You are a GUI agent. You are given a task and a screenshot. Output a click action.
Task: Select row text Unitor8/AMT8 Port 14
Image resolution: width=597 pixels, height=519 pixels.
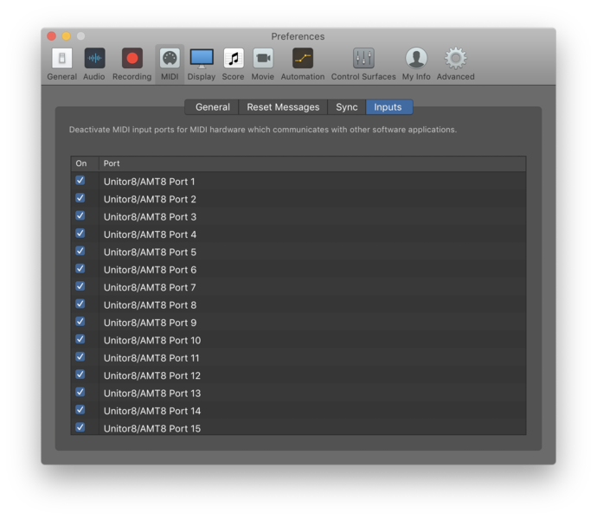152,411
